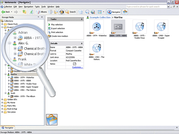Expand the Golden 80's collection folder

(x=2, y=99)
